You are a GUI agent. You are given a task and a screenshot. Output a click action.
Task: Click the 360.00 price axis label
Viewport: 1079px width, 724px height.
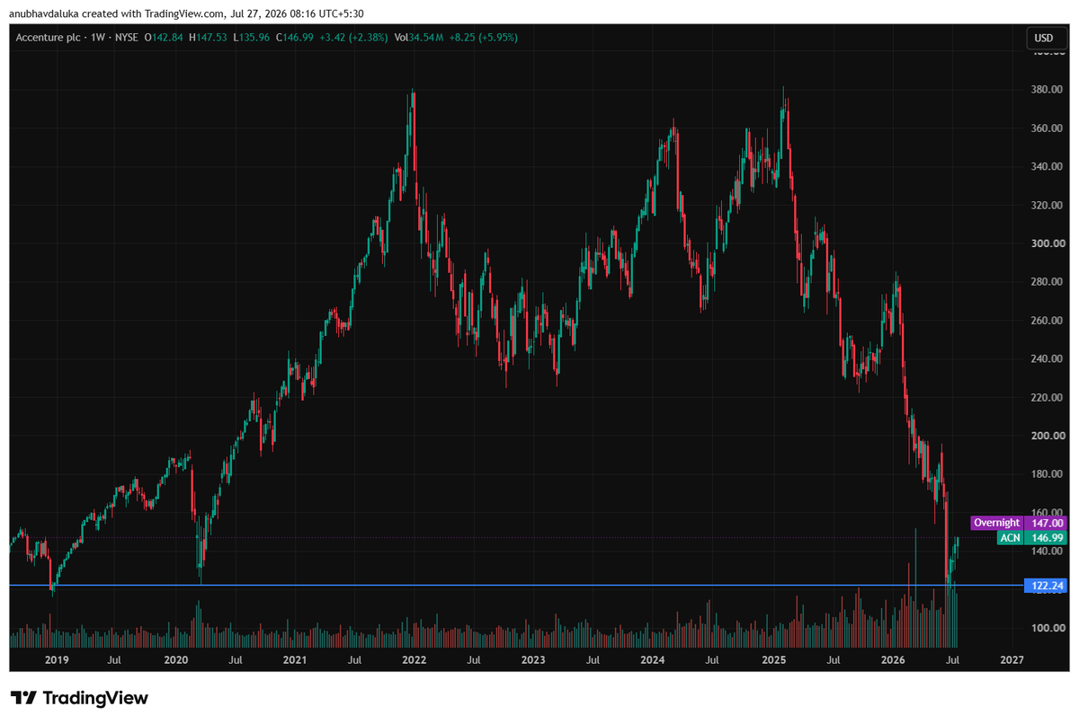click(x=1048, y=128)
